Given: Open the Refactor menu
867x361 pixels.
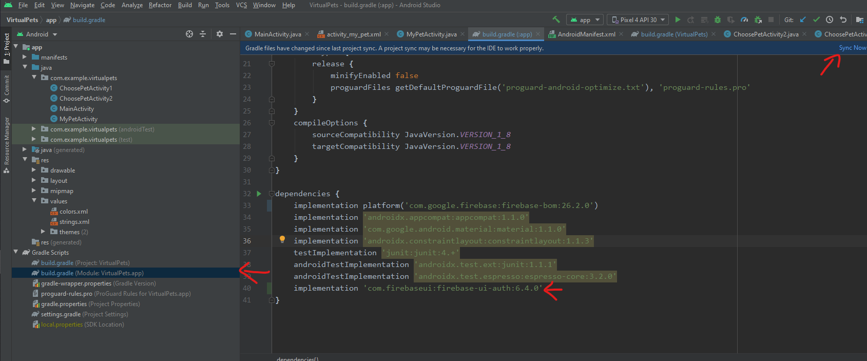Looking at the screenshot, I should [x=160, y=5].
